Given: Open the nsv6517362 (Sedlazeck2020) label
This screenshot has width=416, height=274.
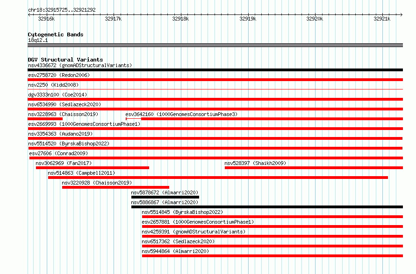Looking at the screenshot, I should click(x=178, y=241).
